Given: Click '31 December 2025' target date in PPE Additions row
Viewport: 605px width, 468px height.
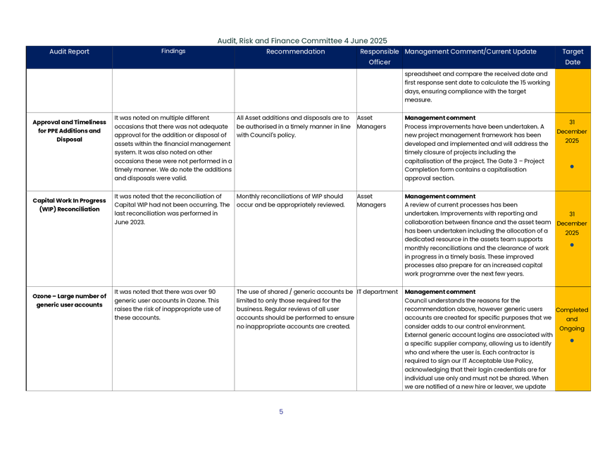Looking at the screenshot, I should 572,131.
